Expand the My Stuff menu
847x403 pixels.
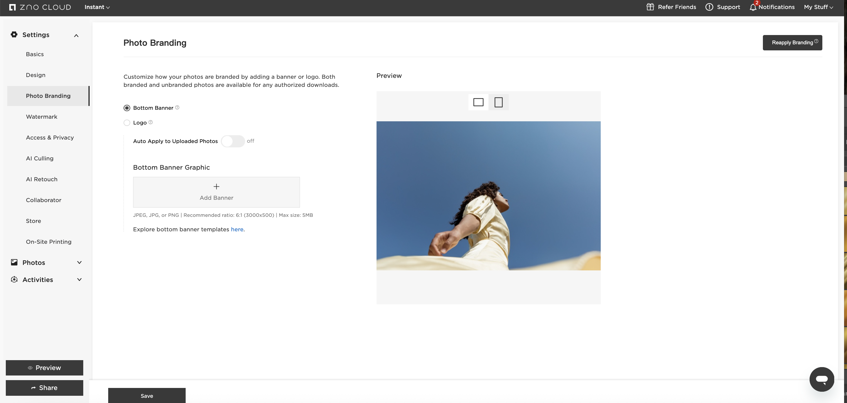click(818, 7)
